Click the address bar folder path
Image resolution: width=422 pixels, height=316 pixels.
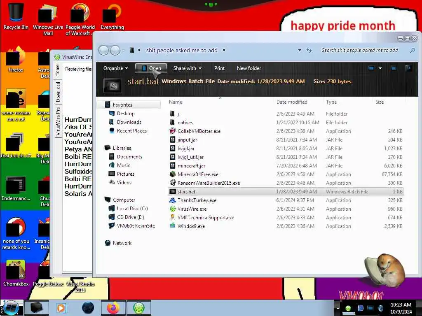pos(182,50)
